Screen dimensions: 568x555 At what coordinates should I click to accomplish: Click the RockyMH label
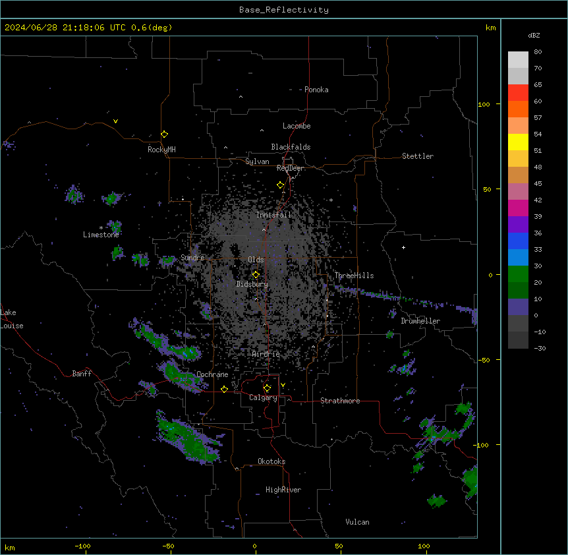[161, 150]
